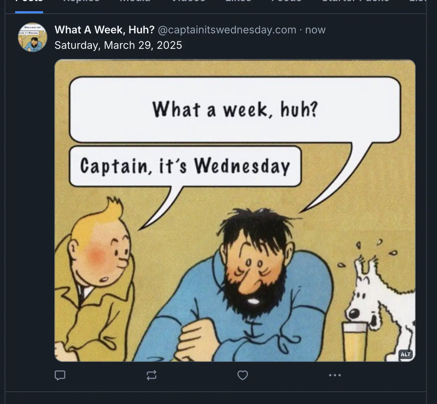
Task: Open the Likes tab
Action: 238,2
